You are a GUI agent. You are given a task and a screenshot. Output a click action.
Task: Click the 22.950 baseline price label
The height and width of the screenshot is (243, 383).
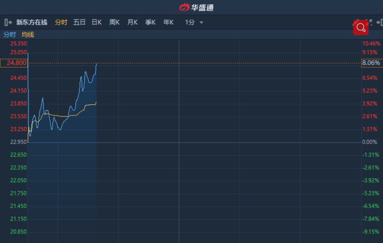point(18,142)
